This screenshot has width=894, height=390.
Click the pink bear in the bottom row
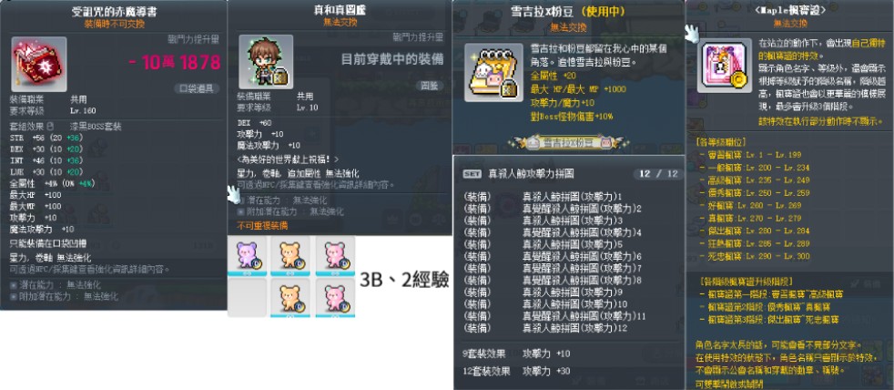click(x=335, y=297)
